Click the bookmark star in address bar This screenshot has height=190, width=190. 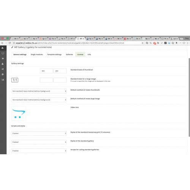[142, 43]
